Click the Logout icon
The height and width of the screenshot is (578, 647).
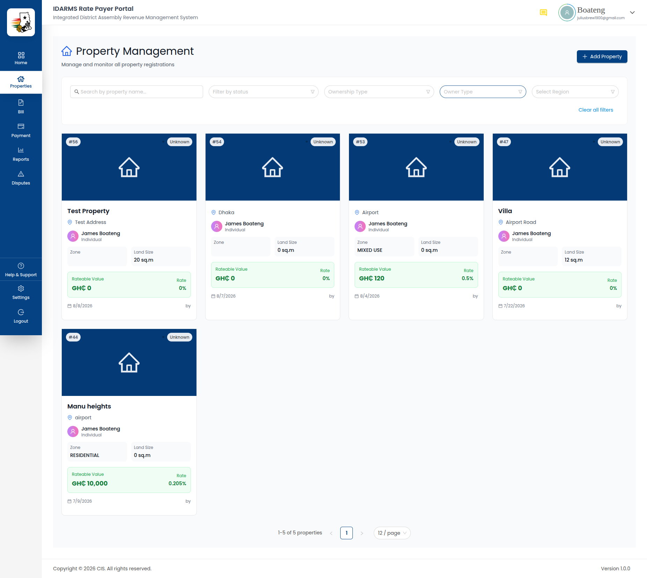point(21,312)
